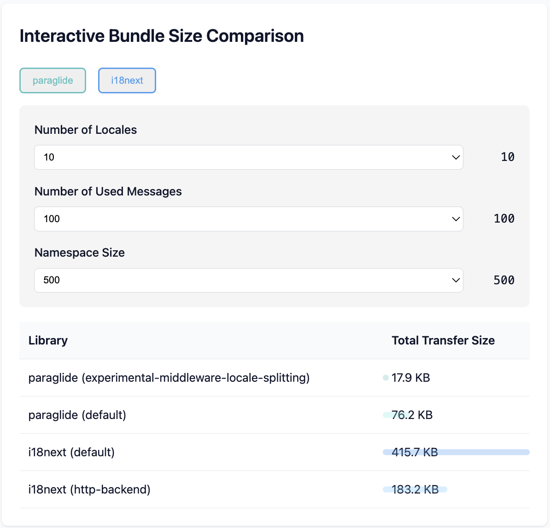This screenshot has width=550, height=528.
Task: Open the Namespace Size dropdown
Action: pos(249,280)
